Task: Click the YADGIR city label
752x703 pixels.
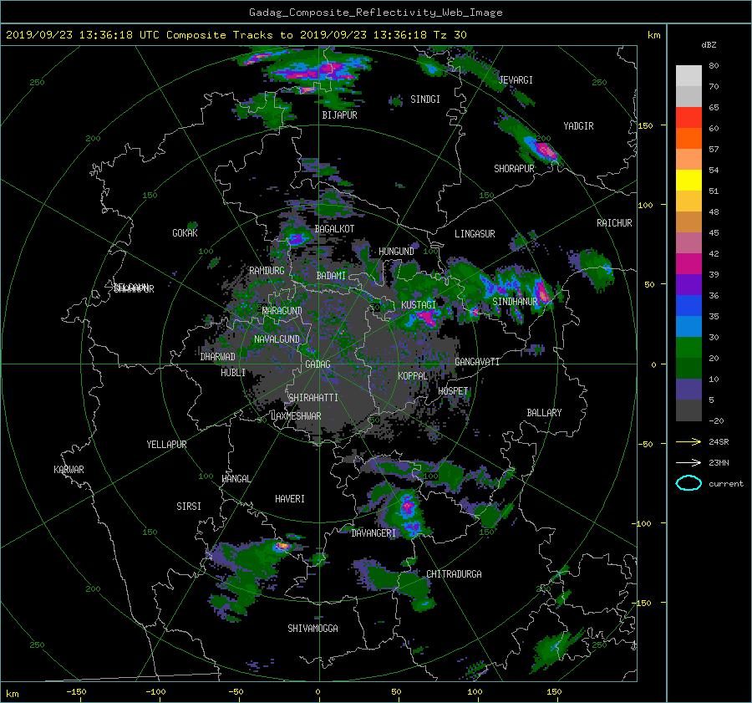Action: [578, 126]
